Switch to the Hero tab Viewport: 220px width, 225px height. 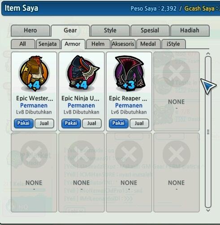click(x=30, y=30)
